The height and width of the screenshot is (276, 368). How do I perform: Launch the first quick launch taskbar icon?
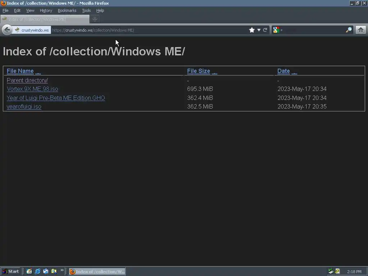[x=29, y=271]
